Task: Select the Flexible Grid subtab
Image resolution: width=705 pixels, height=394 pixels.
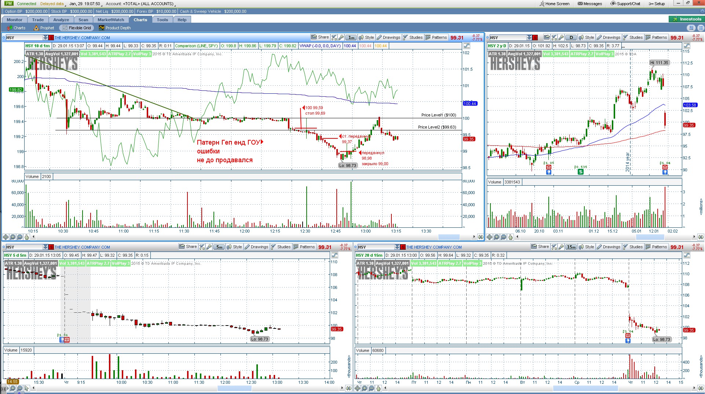Action: pos(76,28)
